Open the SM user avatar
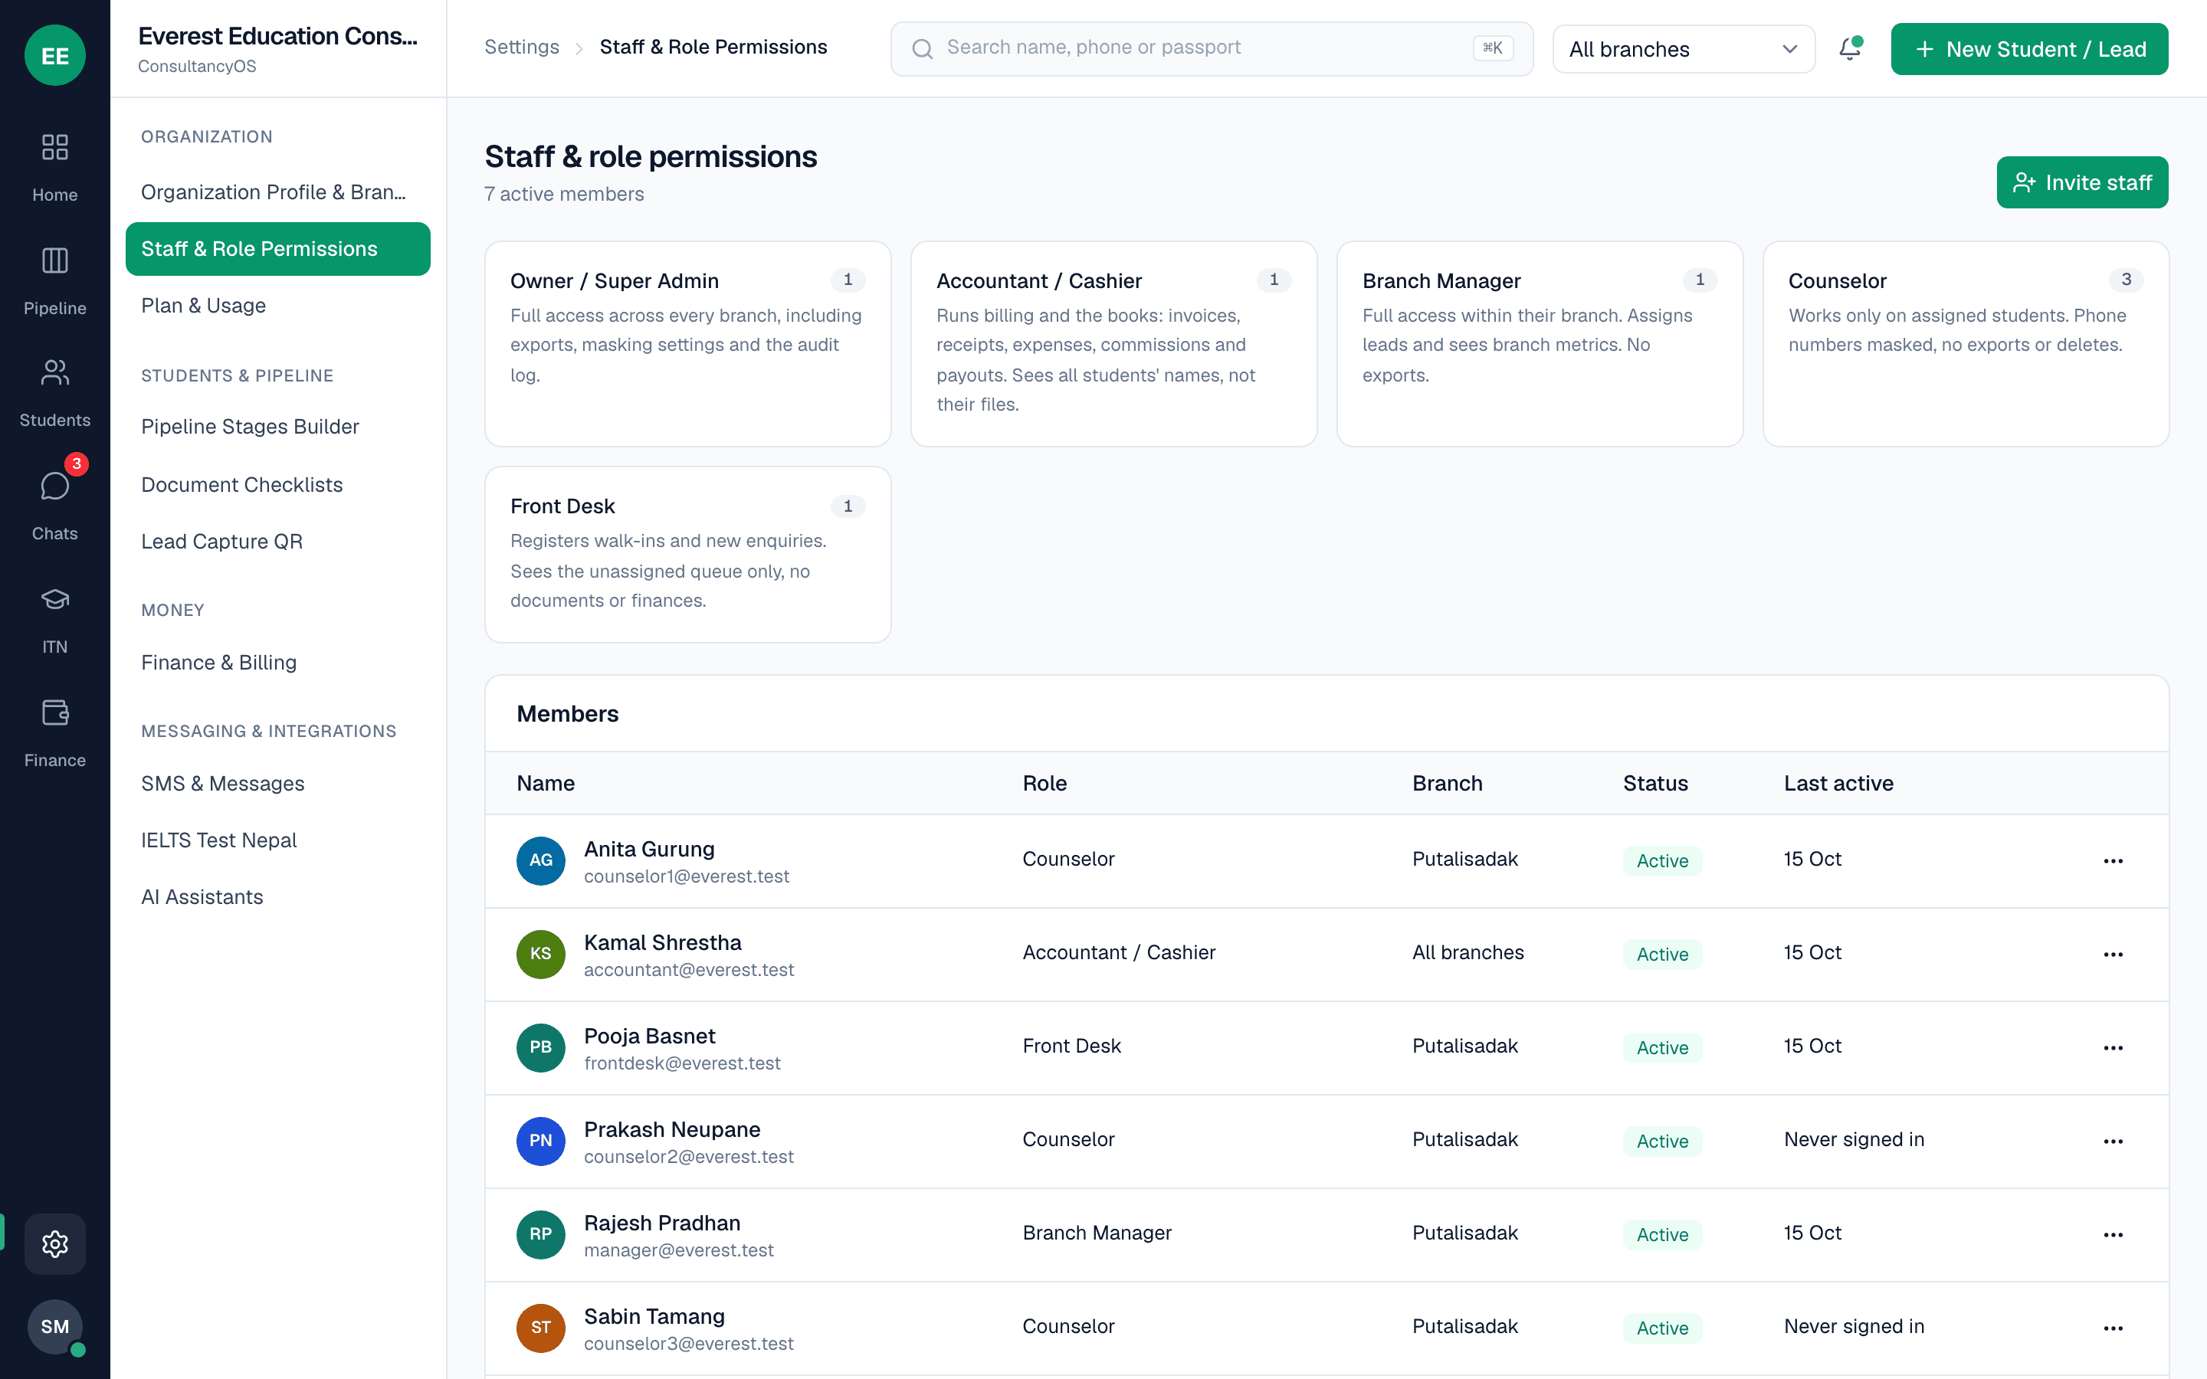 (54, 1326)
